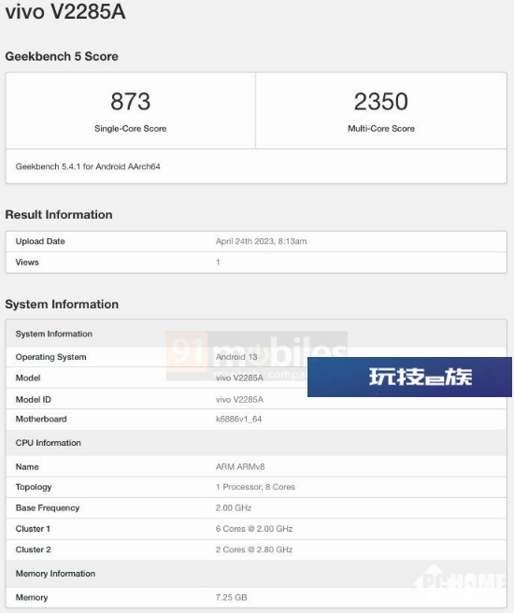Screen dimensions: 514x613
Task: Click the Memory Information header row
Action: click(256, 574)
